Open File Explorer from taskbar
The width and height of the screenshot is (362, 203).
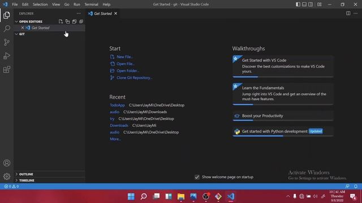click(x=181, y=196)
